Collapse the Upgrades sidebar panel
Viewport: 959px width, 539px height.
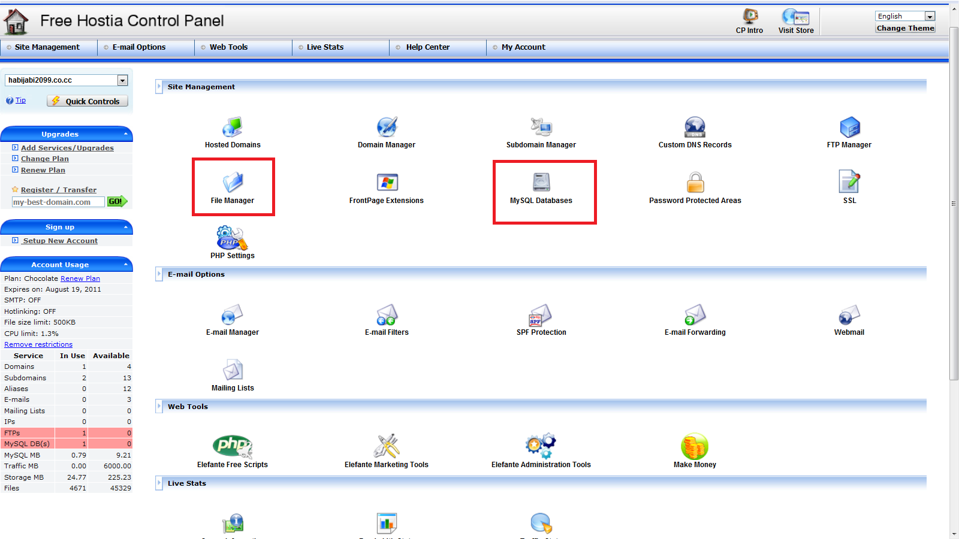tap(126, 134)
